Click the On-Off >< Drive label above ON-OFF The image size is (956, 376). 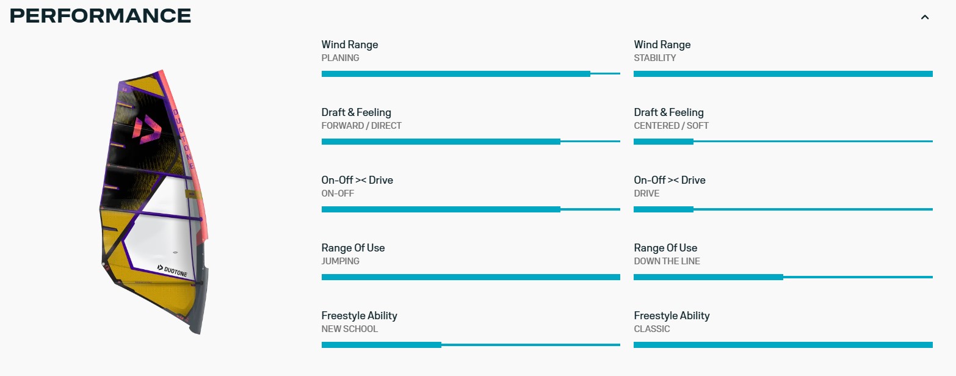pos(357,180)
